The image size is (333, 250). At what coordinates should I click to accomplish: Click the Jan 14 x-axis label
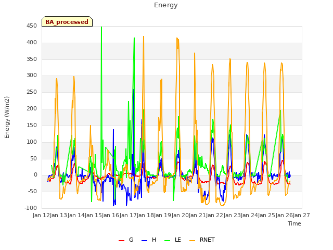[76, 215]
